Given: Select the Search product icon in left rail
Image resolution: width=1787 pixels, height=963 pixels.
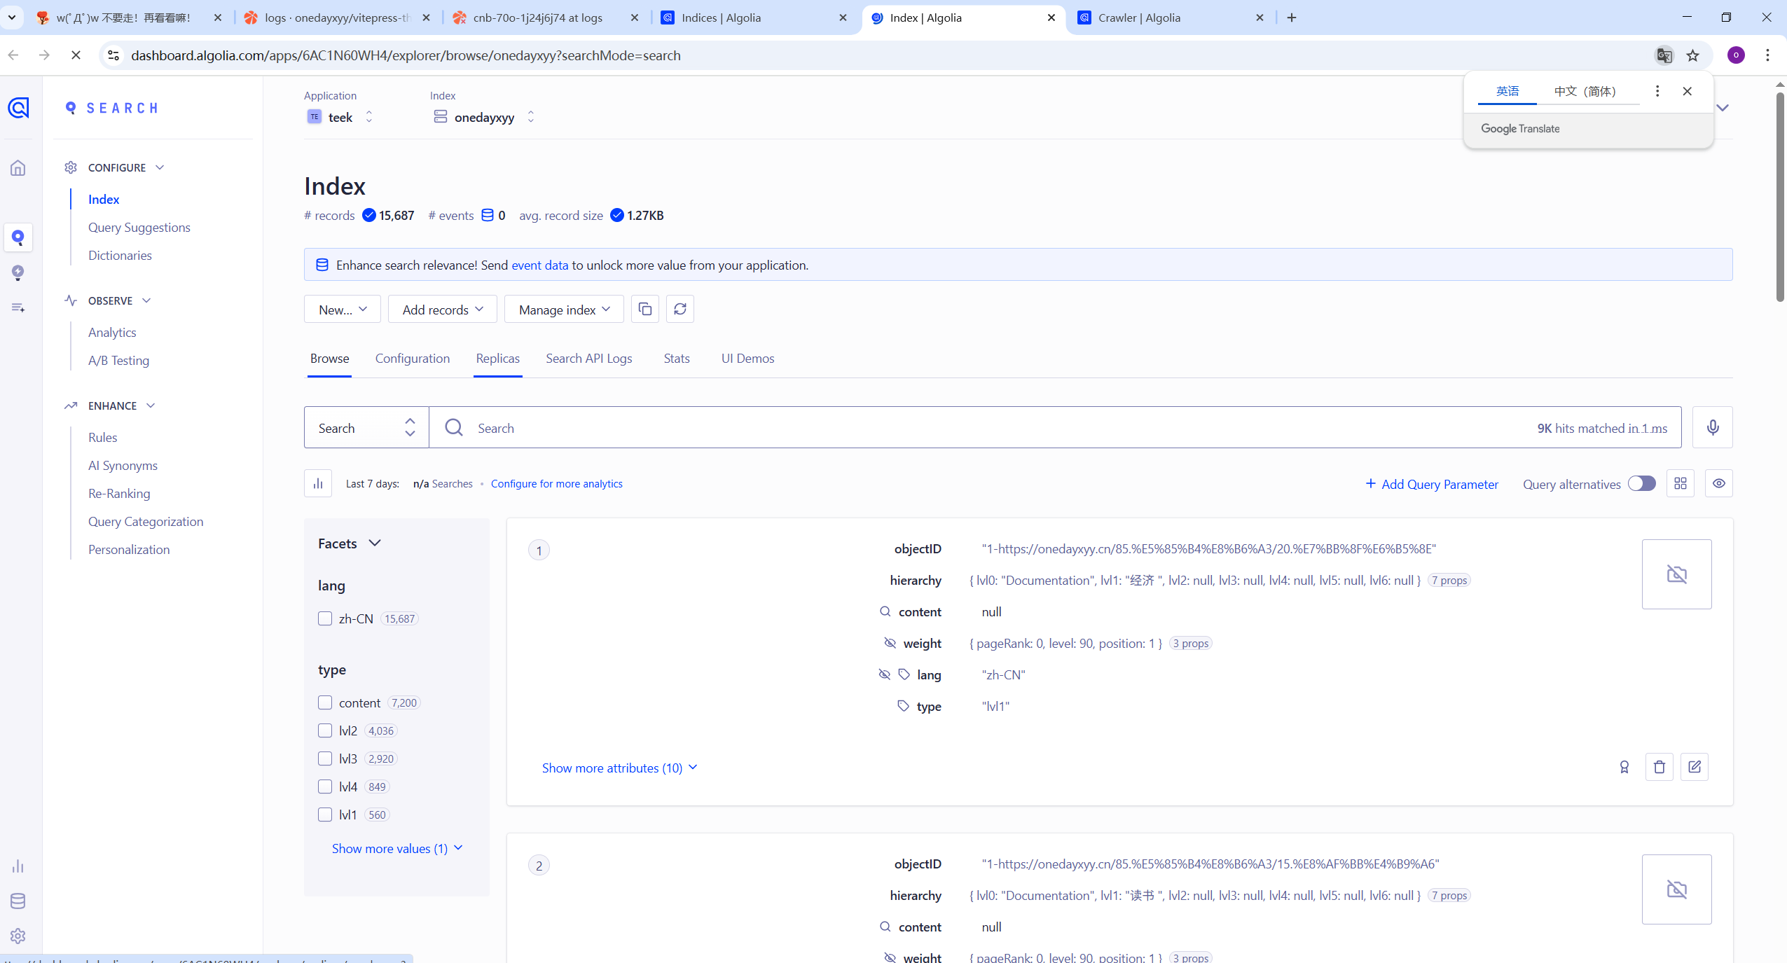Looking at the screenshot, I should click(18, 237).
